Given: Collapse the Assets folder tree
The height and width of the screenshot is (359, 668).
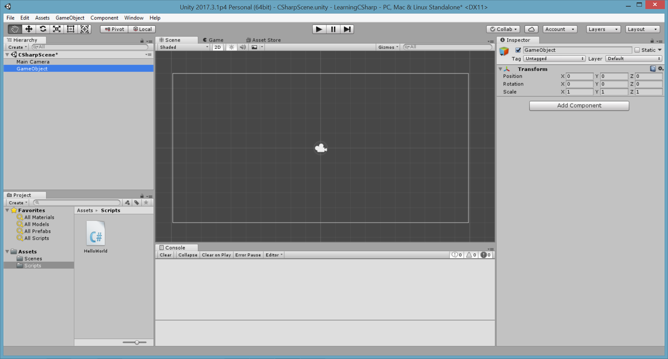Looking at the screenshot, I should [x=7, y=252].
